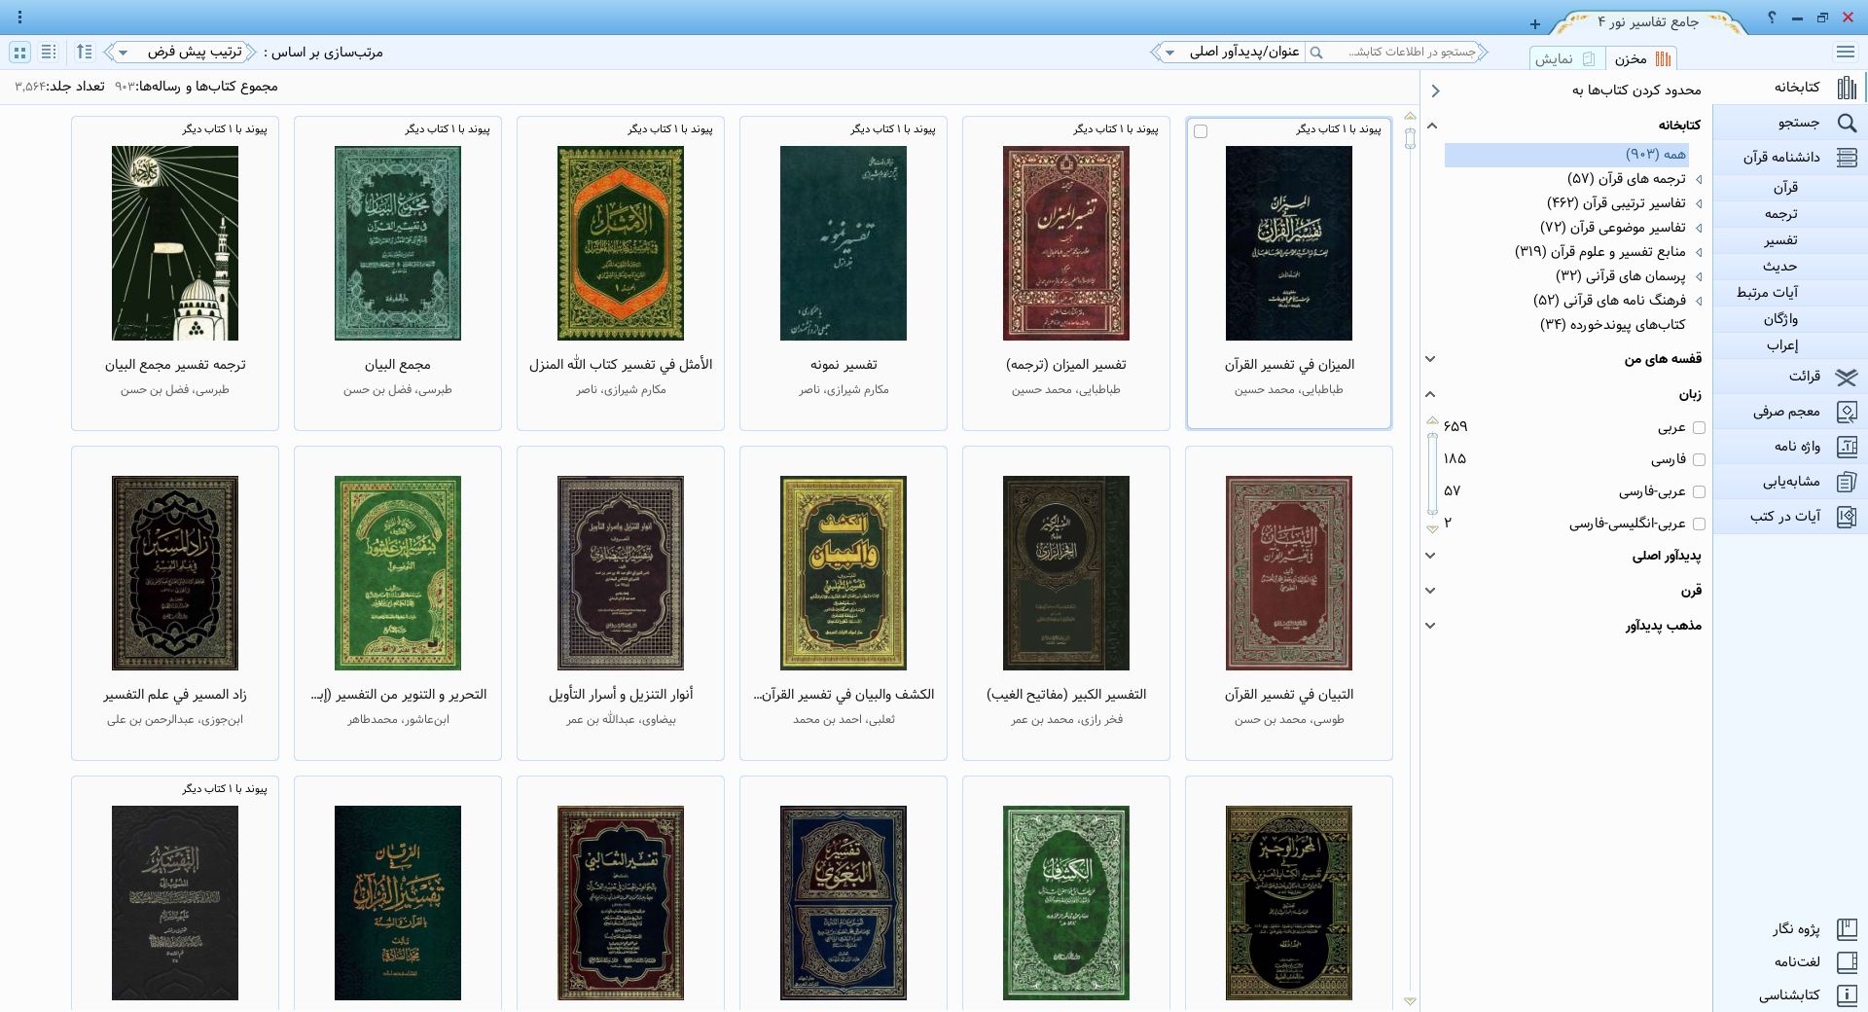Open the جستجو search icon in sidebar
1868x1012 pixels.
click(1846, 123)
